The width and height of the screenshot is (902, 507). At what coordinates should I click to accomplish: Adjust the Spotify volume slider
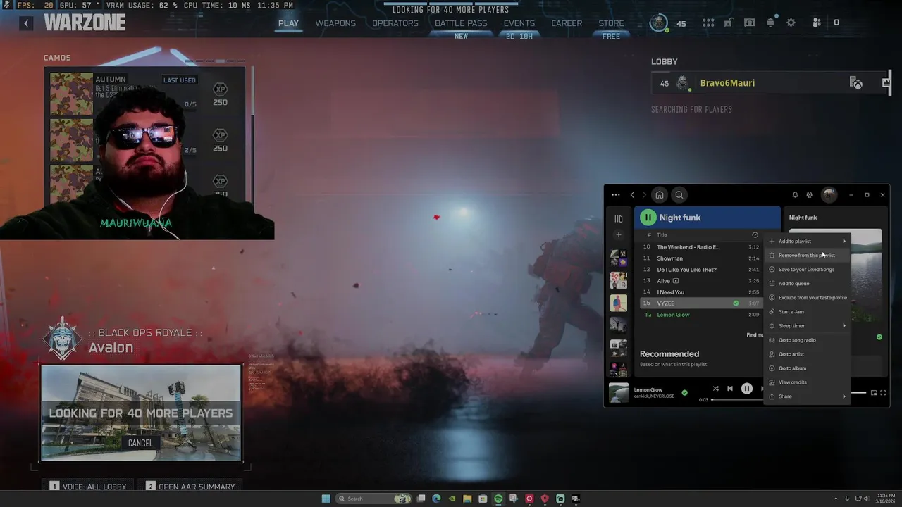859,393
